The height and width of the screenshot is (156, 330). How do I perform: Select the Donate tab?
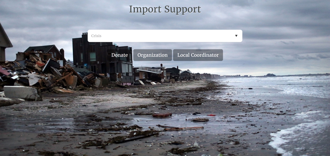[120, 55]
